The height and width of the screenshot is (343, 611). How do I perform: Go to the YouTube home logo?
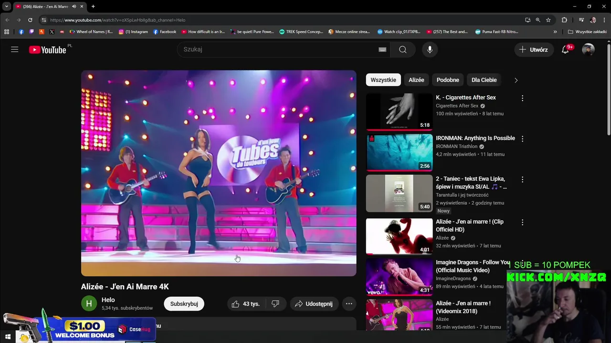(47, 50)
